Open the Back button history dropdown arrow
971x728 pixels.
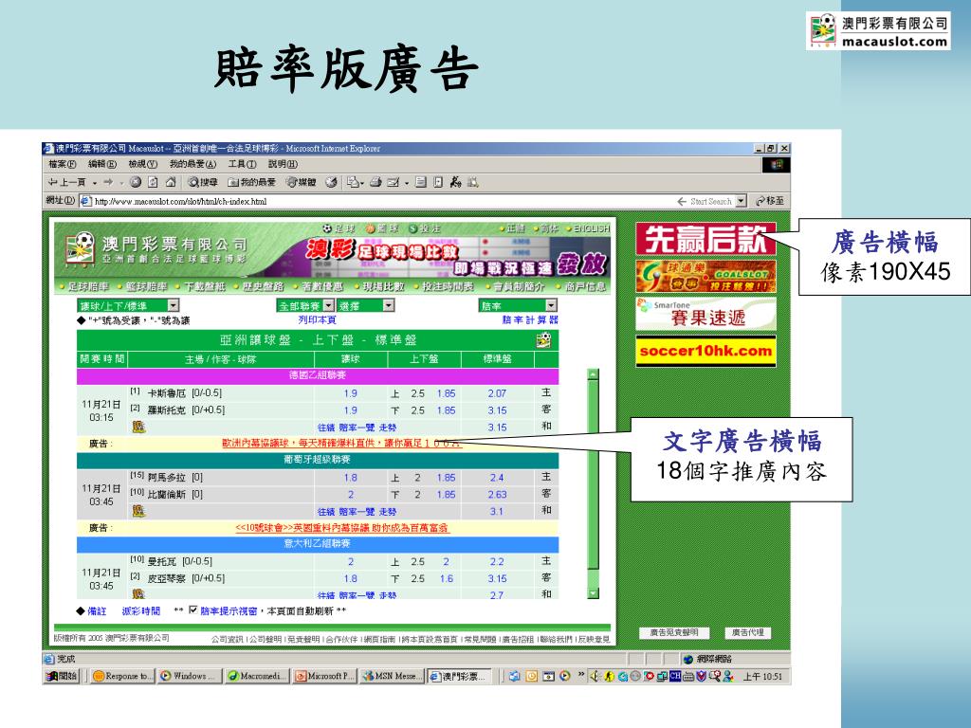coord(94,183)
